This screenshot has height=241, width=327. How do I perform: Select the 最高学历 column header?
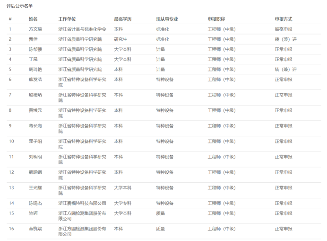pyautogui.click(x=122, y=19)
